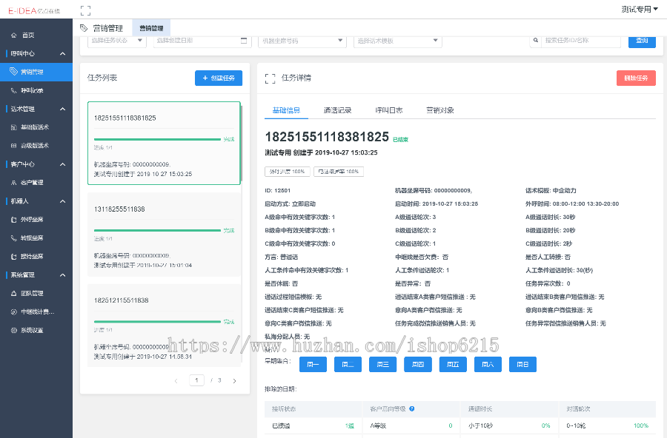Click the task list vertical scrollbar
The height and width of the screenshot is (438, 667).
[x=242, y=144]
